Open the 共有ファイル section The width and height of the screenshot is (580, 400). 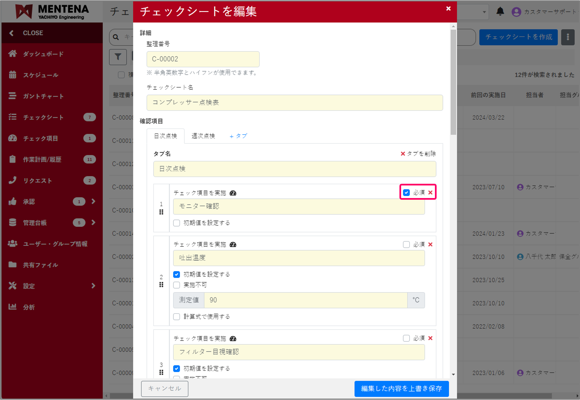pyautogui.click(x=40, y=265)
